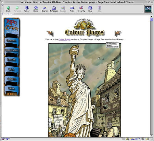The image size is (154, 141).
Task: Reload the current page
Action: tap(27, 9)
